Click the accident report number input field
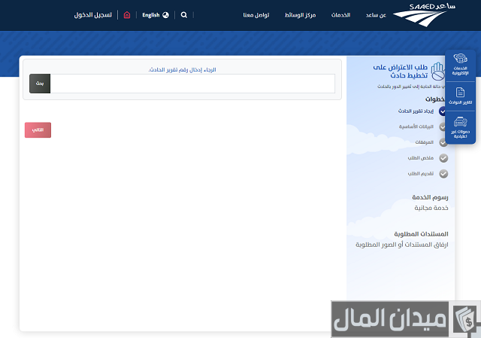 [192, 84]
